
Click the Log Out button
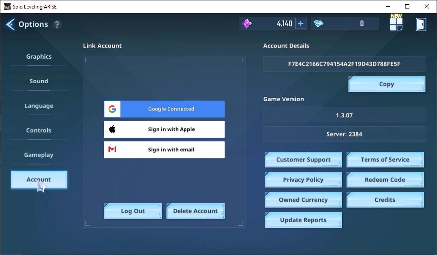click(133, 211)
